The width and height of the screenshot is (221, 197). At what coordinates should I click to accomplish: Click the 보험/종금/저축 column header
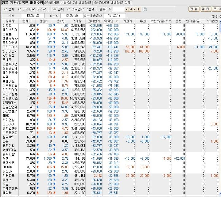click(x=161, y=21)
